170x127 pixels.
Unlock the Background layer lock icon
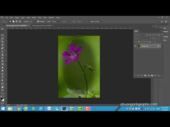(158, 46)
